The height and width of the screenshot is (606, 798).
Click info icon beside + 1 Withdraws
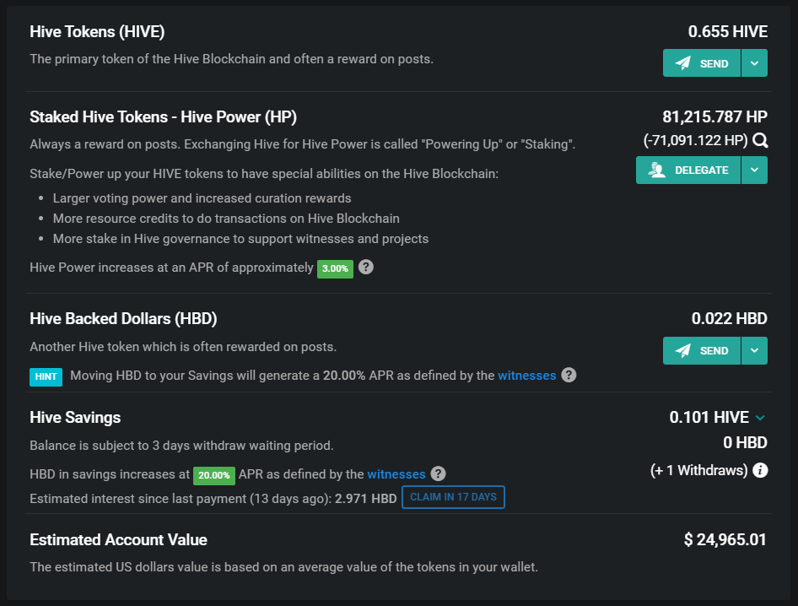click(x=760, y=470)
